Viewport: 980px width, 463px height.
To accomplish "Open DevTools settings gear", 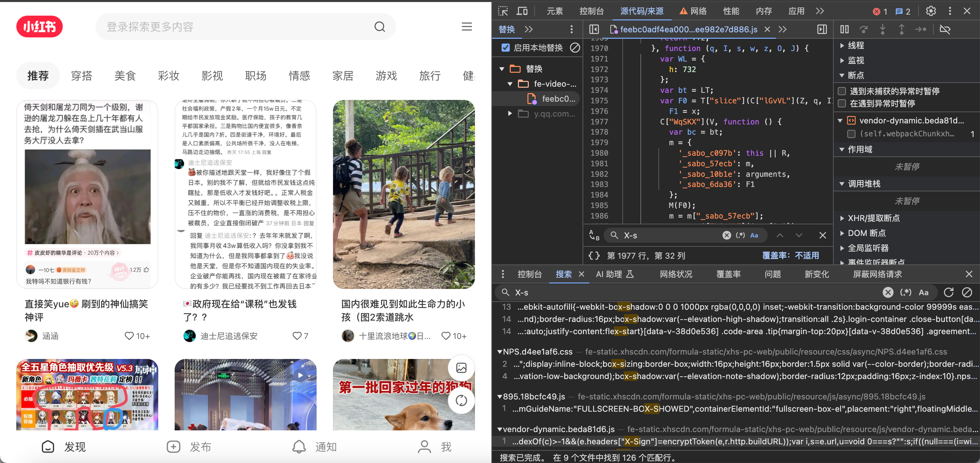I will tap(931, 11).
